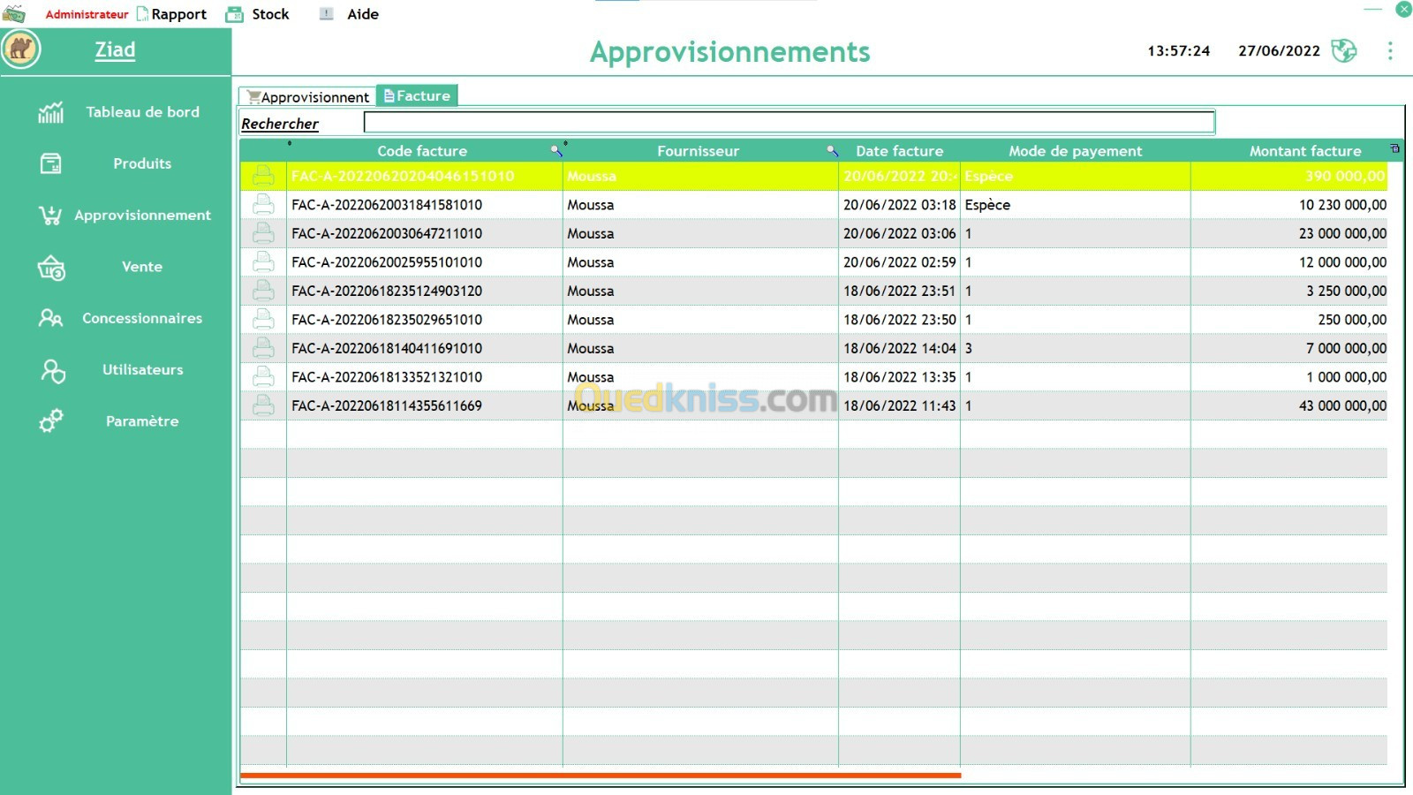Open the Aide menu
The image size is (1413, 795).
[363, 14]
